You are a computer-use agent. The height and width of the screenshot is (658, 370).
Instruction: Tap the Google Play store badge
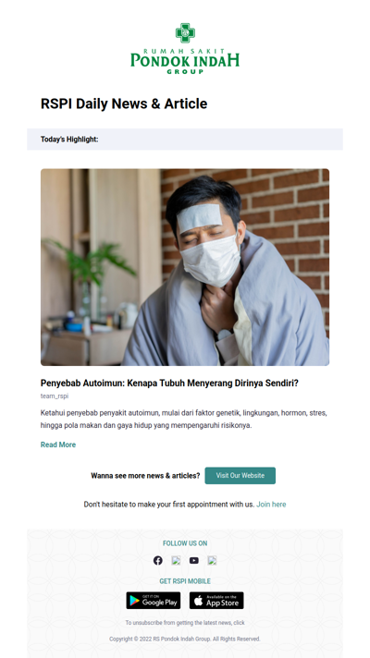[x=154, y=601]
